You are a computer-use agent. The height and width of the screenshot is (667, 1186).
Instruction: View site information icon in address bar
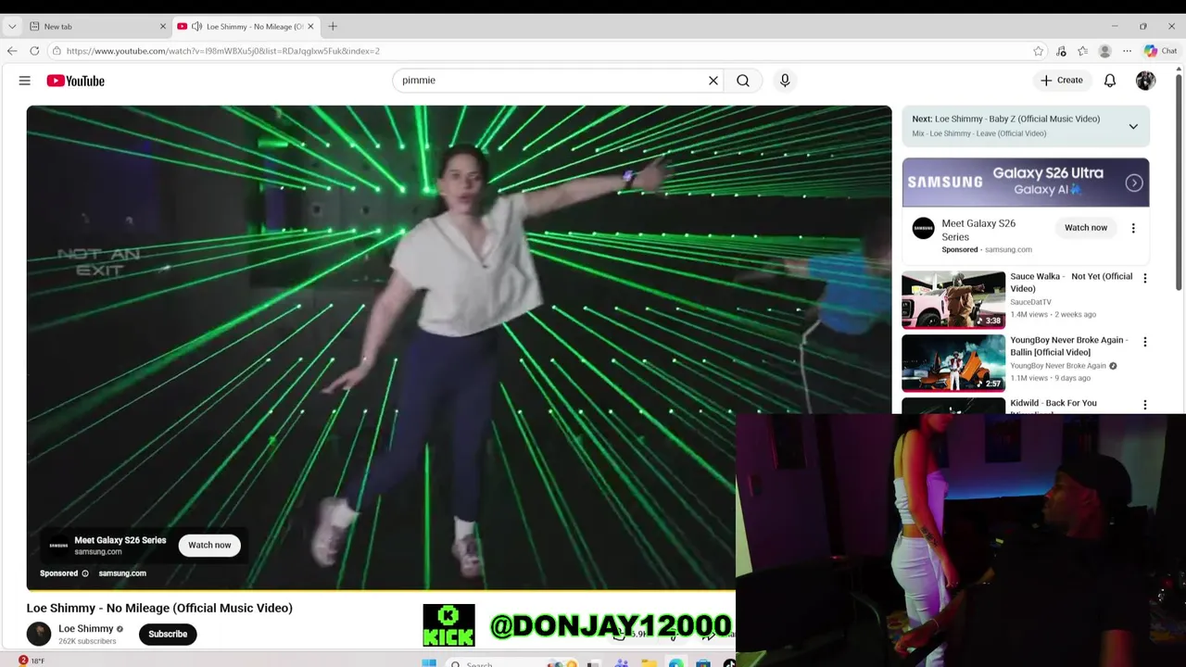[57, 51]
